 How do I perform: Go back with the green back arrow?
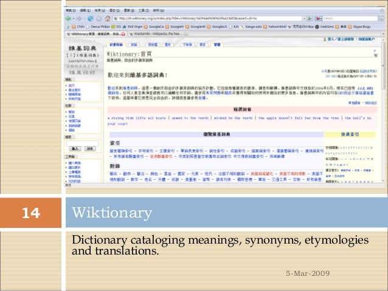click(68, 19)
